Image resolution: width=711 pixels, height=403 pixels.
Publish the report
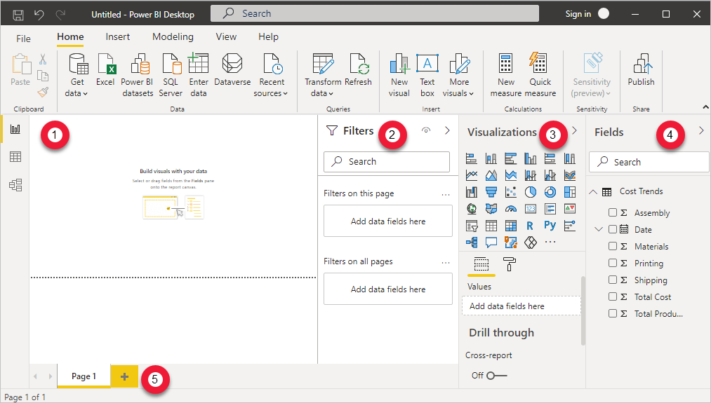(x=642, y=69)
